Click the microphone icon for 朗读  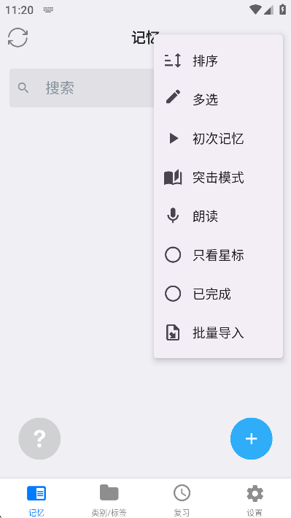[173, 216]
